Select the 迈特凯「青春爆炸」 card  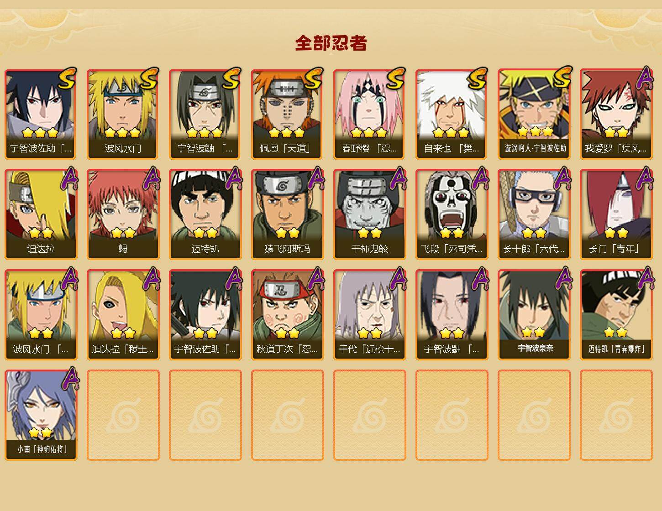616,315
